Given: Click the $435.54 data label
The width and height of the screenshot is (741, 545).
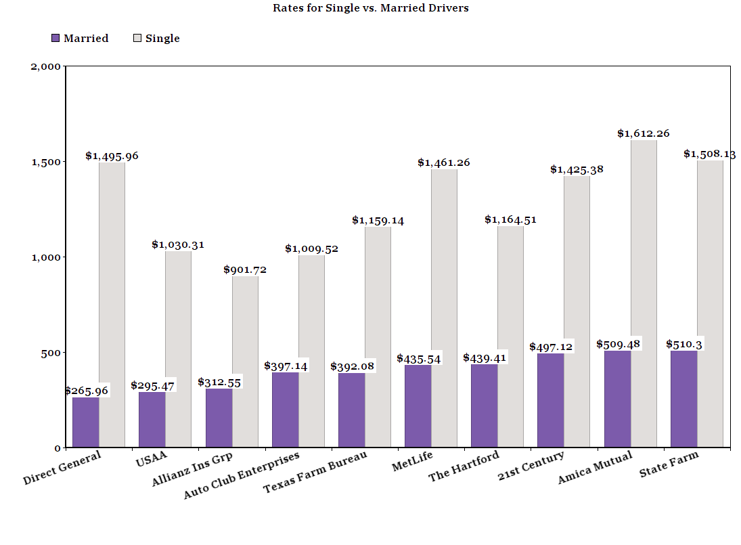Looking at the screenshot, I should pos(419,359).
